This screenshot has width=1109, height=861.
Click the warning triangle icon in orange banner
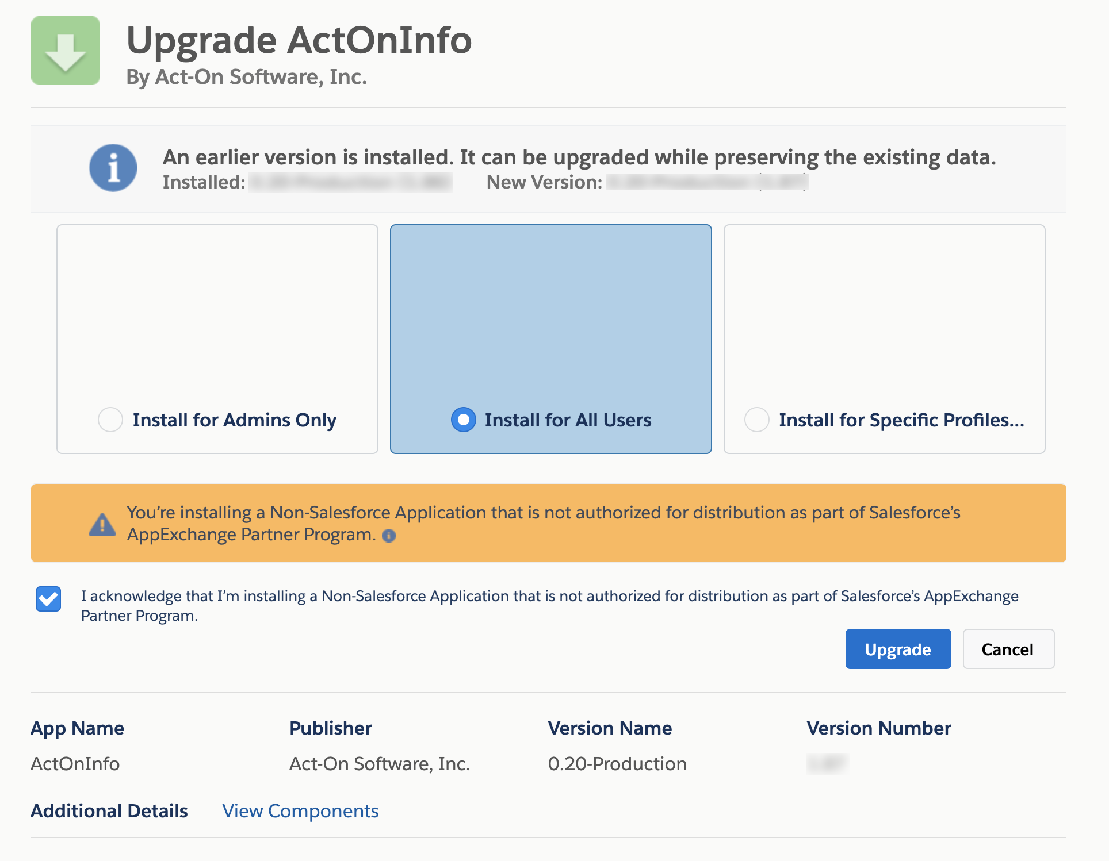pyautogui.click(x=102, y=524)
